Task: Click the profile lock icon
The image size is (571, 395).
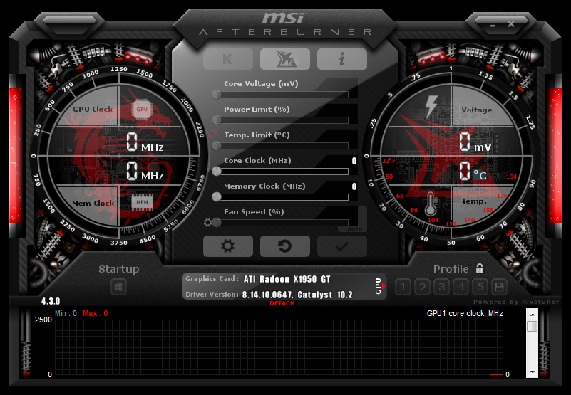Action: (x=480, y=268)
